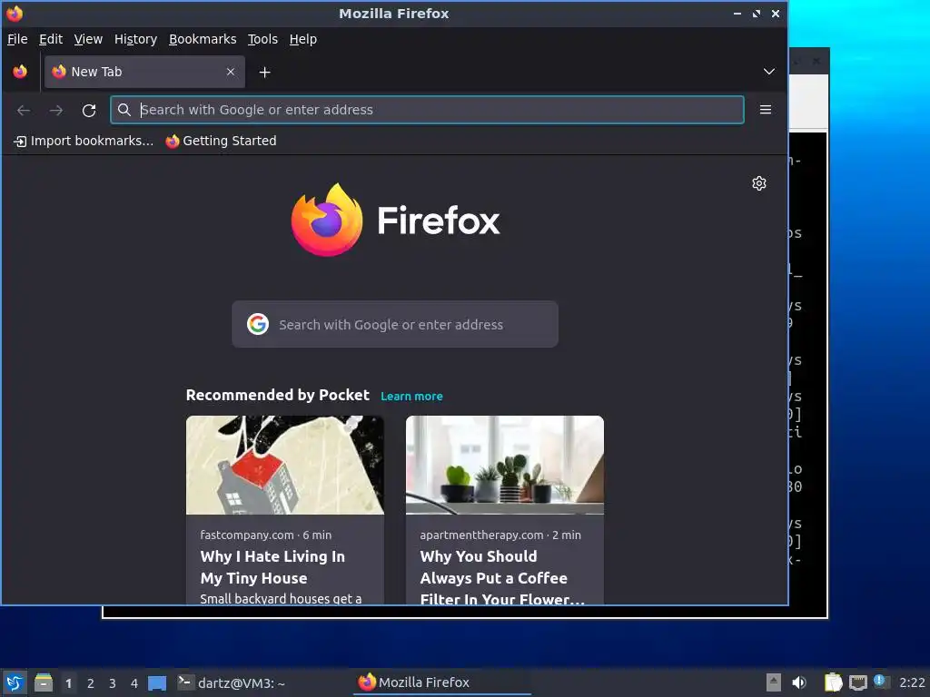930x697 pixels.
Task: Switch to workspace 4
Action: 134,683
